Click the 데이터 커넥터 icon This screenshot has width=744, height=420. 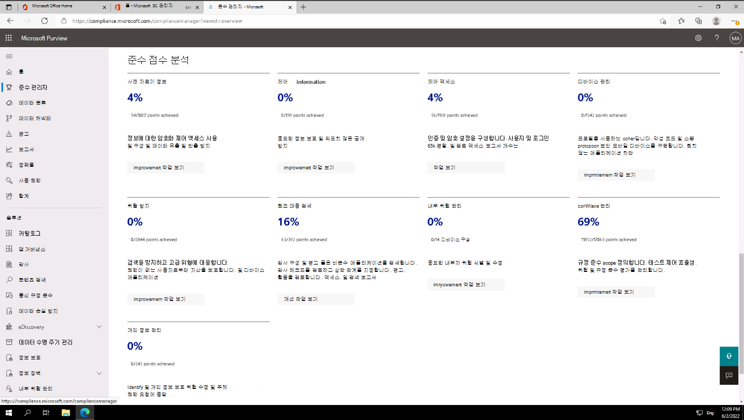9,118
